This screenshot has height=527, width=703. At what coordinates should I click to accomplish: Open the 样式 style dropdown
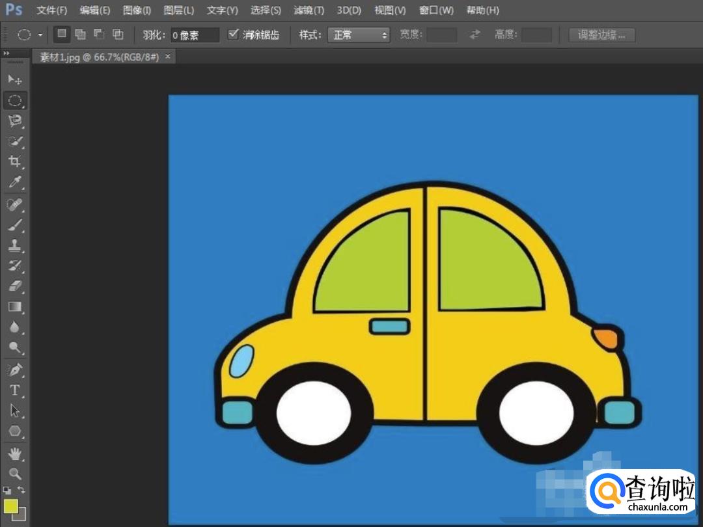point(359,35)
